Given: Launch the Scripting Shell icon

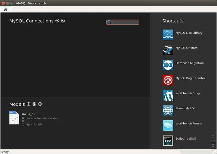Looking at the screenshot, I should click(x=168, y=141).
